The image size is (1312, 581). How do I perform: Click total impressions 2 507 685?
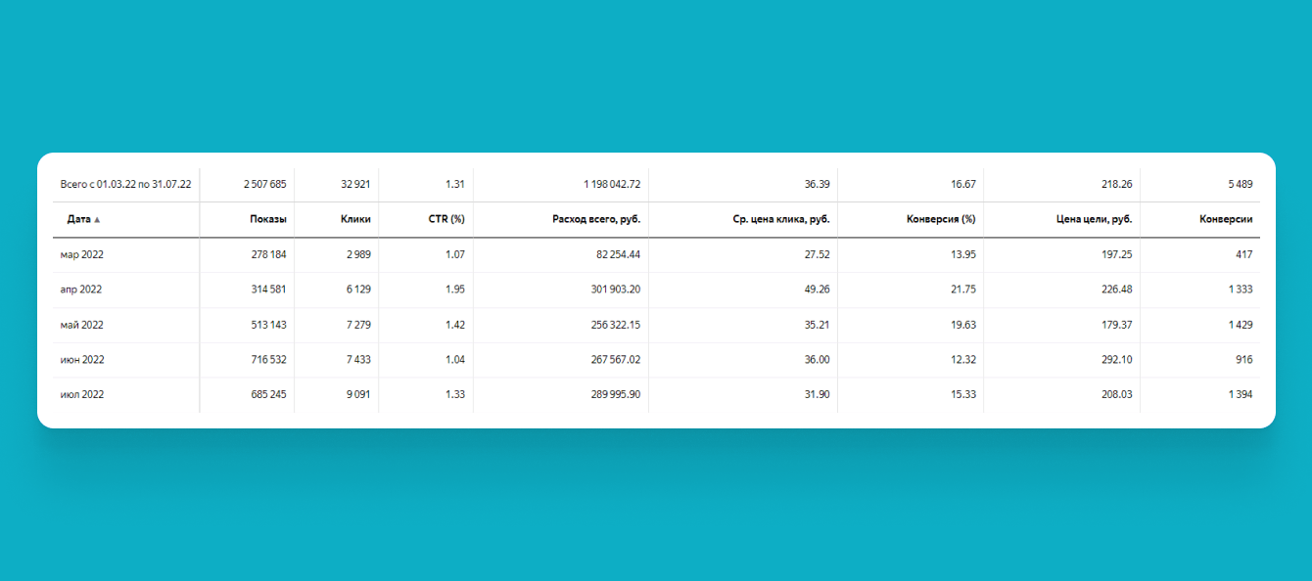(265, 184)
